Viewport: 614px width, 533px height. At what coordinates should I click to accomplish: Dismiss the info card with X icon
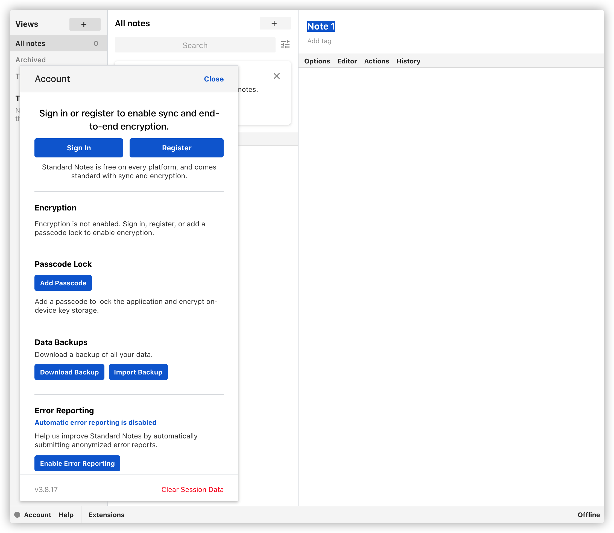point(276,76)
